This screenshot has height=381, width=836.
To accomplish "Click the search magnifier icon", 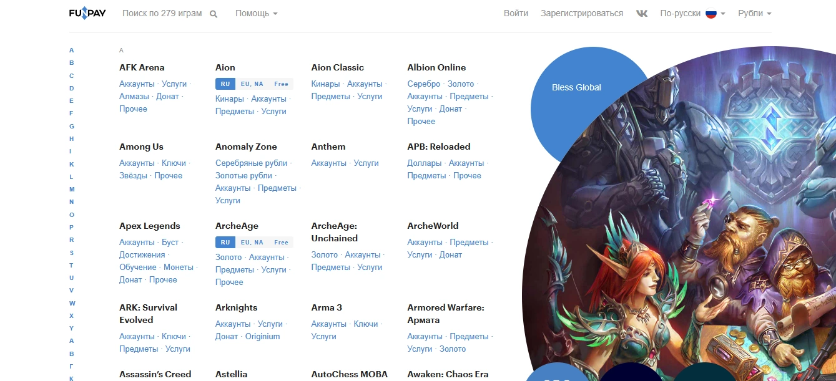I will (214, 14).
